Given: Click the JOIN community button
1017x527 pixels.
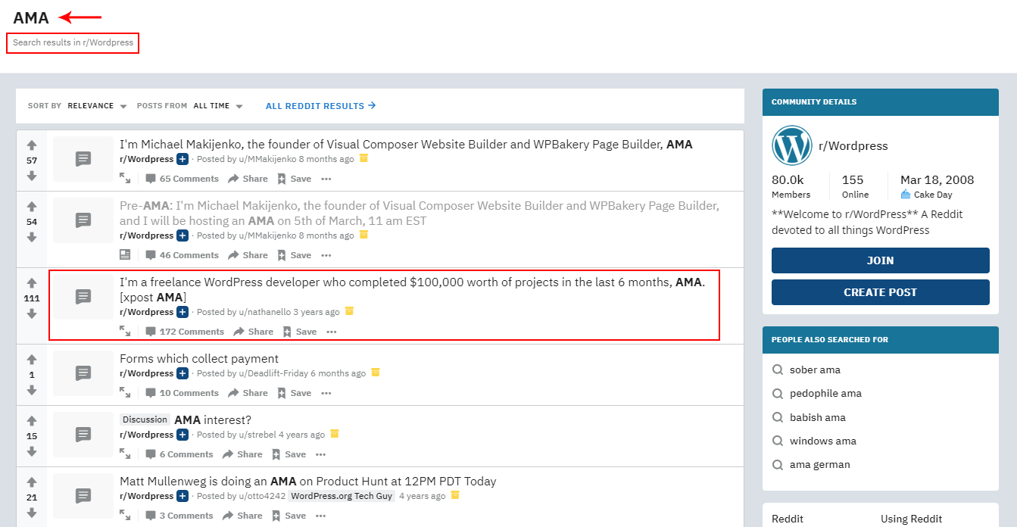Looking at the screenshot, I should (x=880, y=260).
